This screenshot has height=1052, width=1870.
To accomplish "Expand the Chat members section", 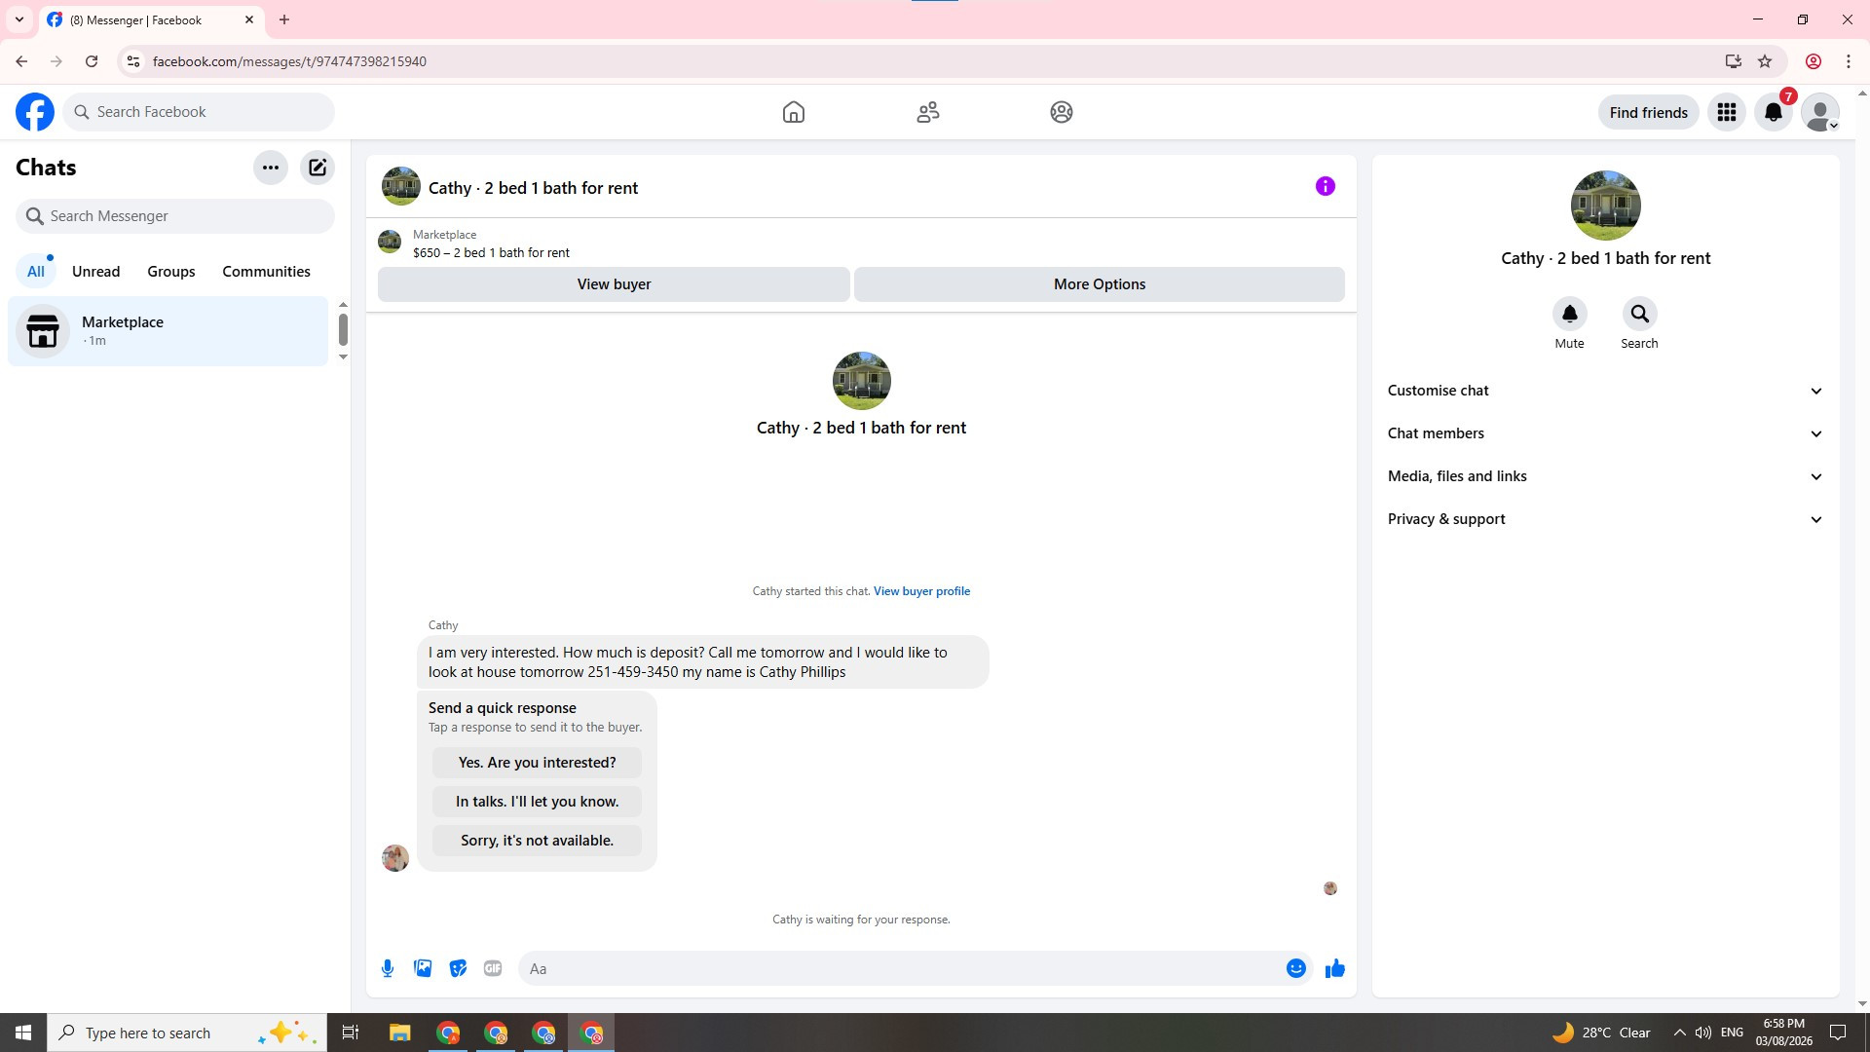I will 1605,433.
